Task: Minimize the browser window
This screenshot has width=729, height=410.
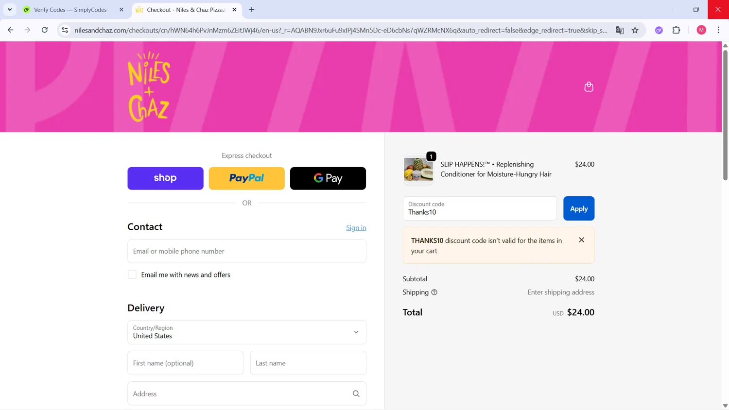Action: click(675, 9)
